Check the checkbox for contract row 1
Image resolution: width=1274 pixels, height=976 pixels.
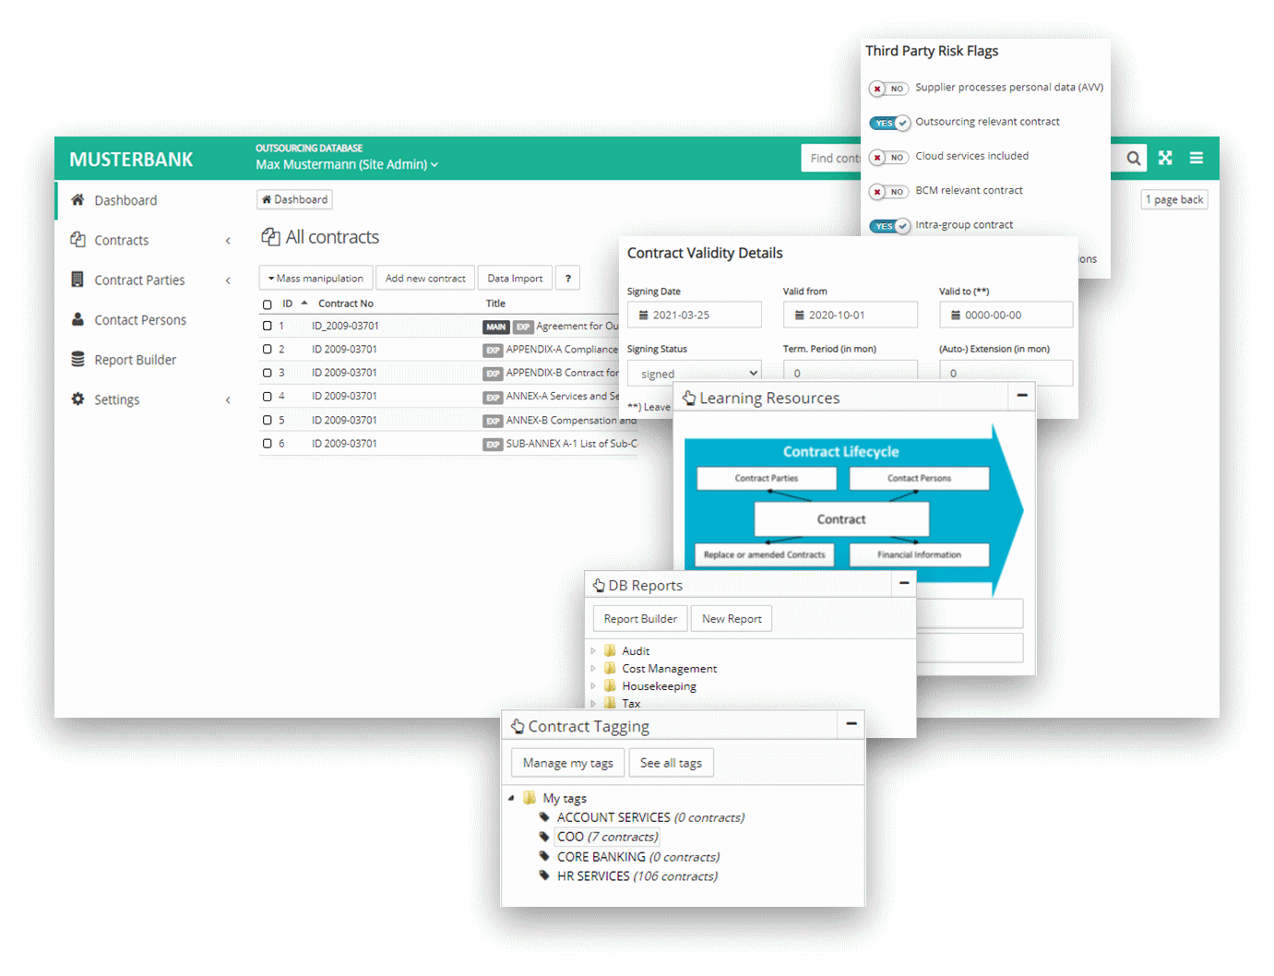[268, 326]
